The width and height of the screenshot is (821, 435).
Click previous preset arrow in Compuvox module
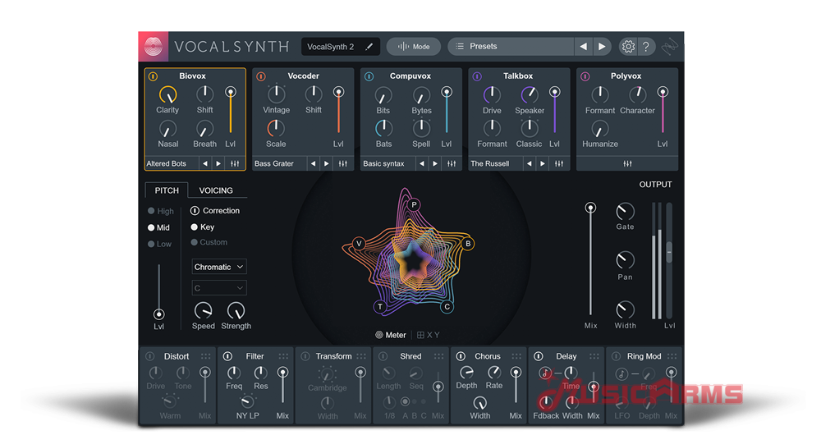pos(421,163)
